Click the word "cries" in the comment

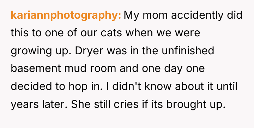(x=126, y=104)
